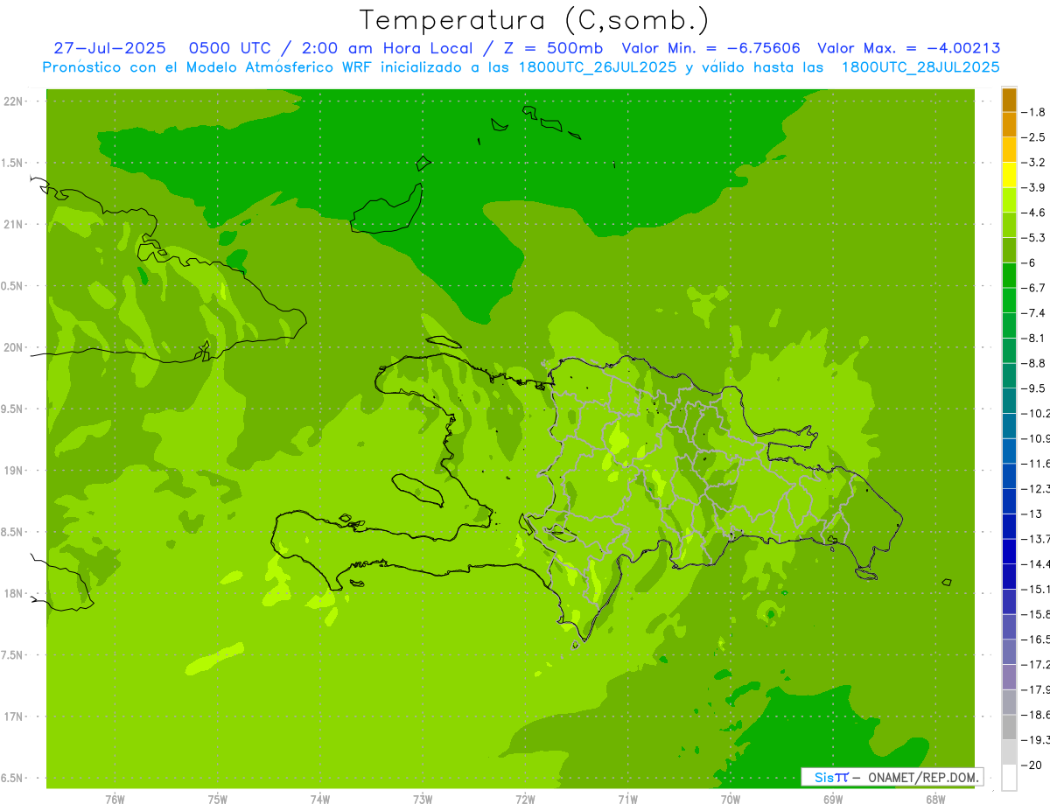The image size is (1050, 811).
Task: Click the "17N" latitude axis label
Action: (12, 717)
